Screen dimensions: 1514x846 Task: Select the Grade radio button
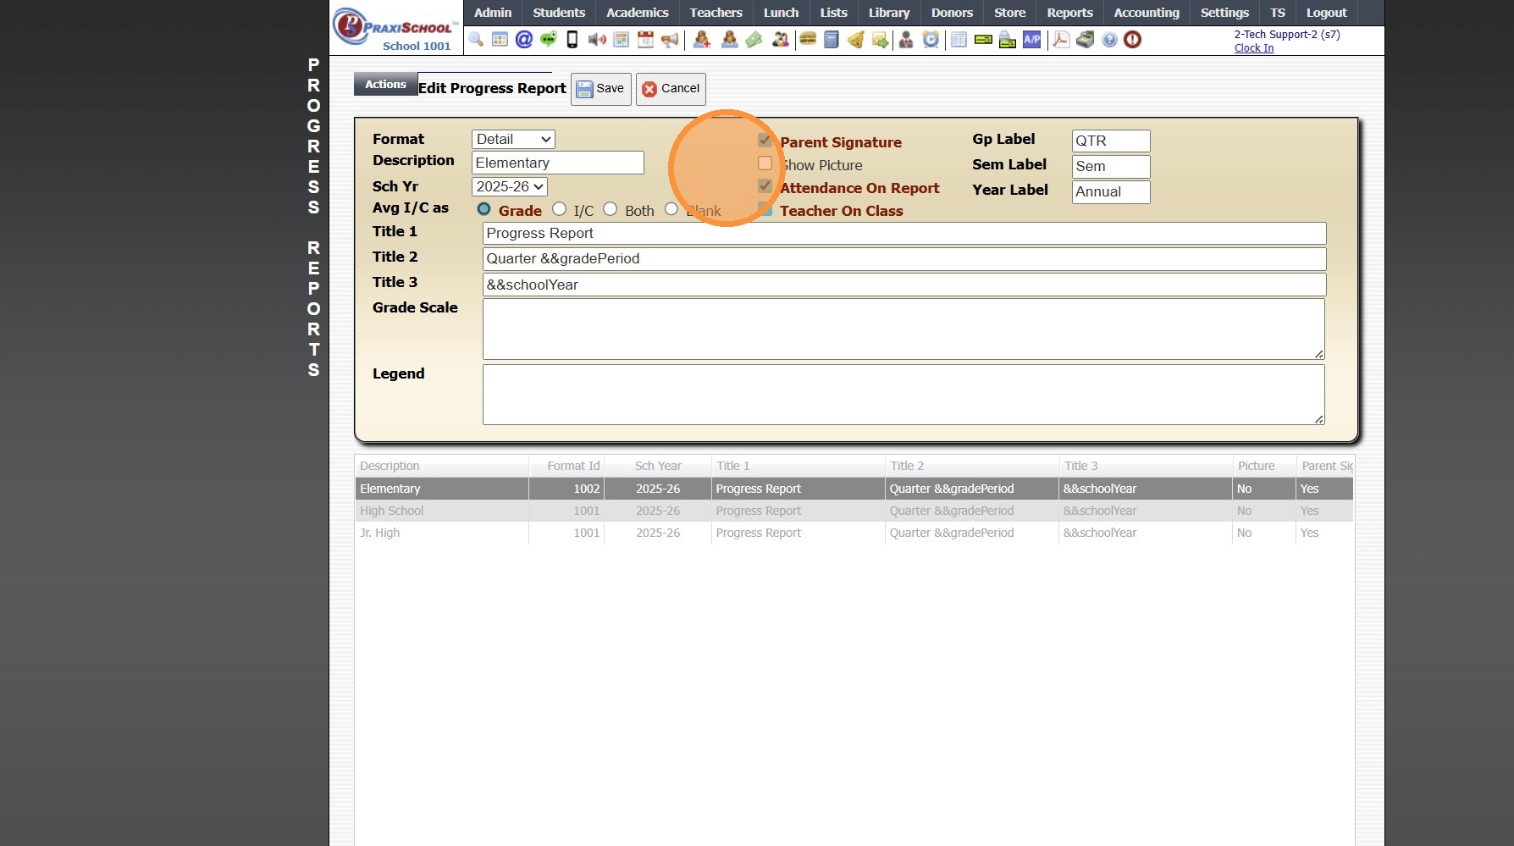pyautogui.click(x=483, y=209)
